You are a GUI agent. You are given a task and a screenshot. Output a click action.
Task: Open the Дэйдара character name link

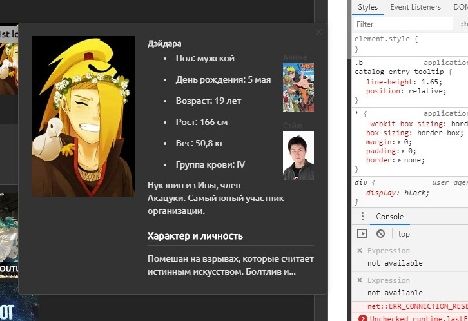164,44
